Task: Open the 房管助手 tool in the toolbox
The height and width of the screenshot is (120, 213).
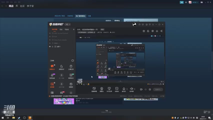Action: pos(62,67)
